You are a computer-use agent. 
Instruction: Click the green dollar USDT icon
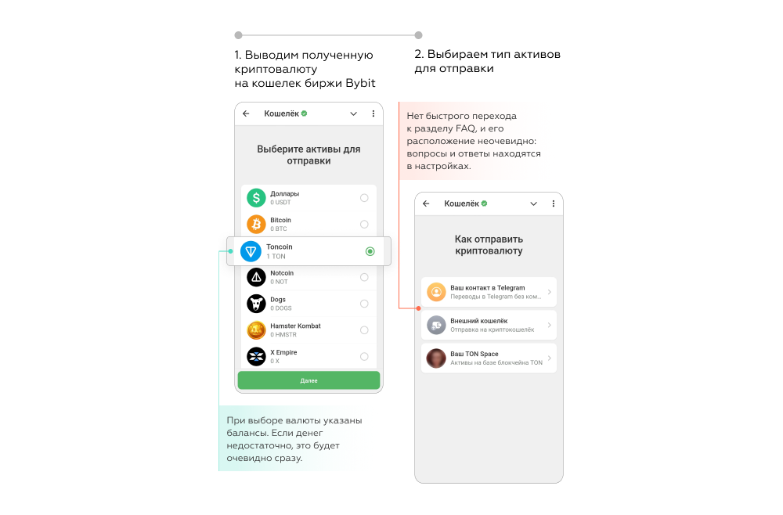(x=256, y=198)
